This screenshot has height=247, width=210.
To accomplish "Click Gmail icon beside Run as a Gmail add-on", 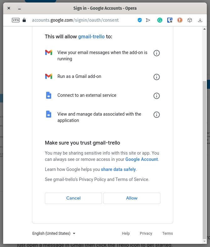I will 49,76.
